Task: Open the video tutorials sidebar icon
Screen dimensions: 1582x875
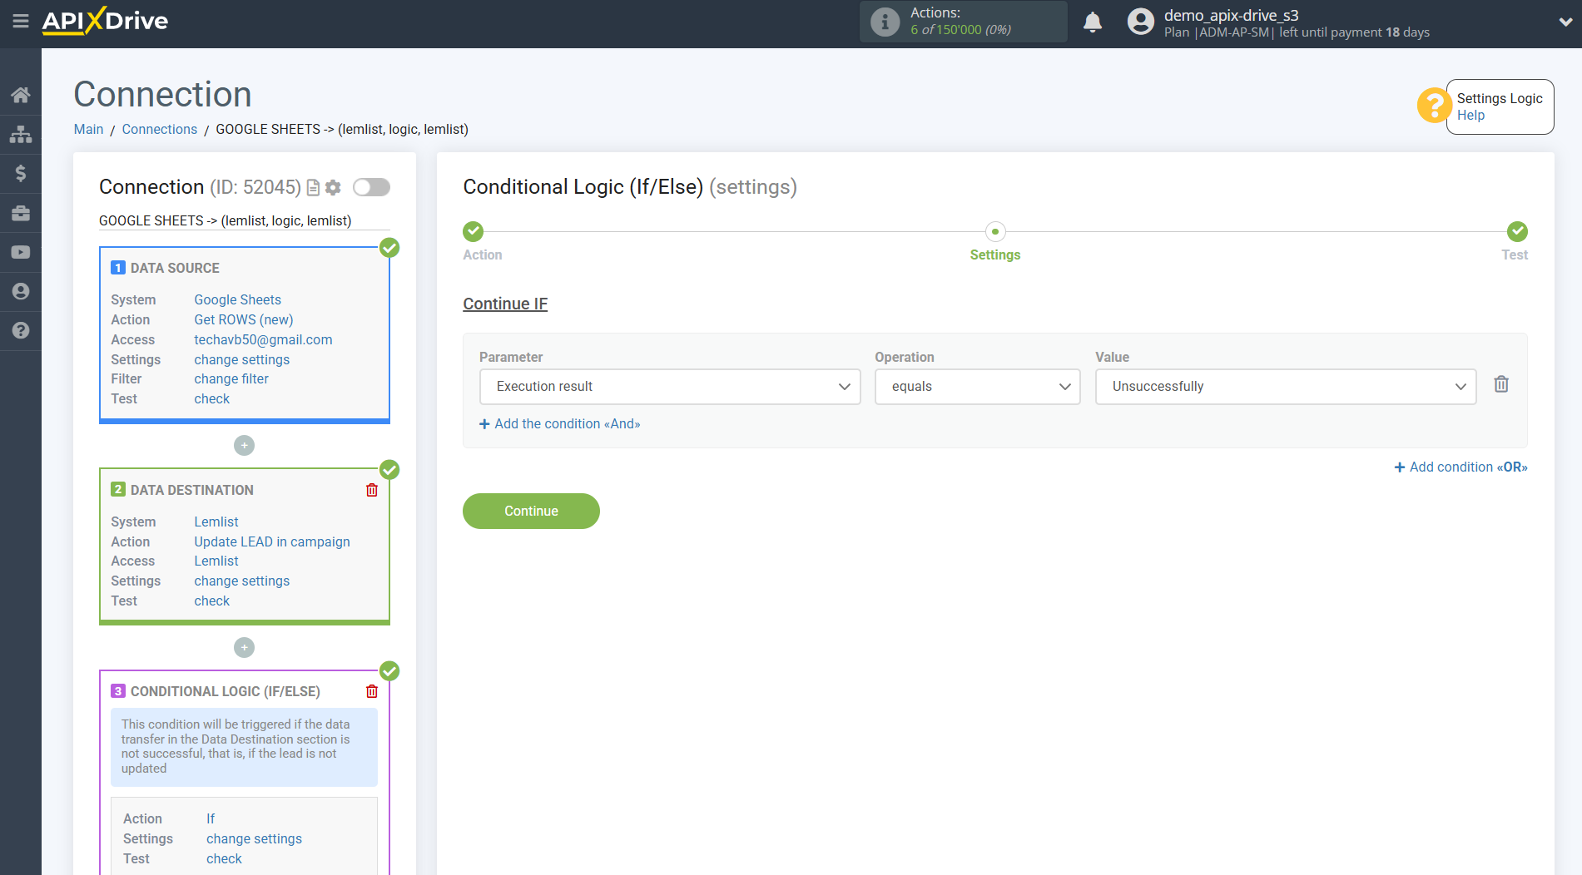Action: click(21, 252)
